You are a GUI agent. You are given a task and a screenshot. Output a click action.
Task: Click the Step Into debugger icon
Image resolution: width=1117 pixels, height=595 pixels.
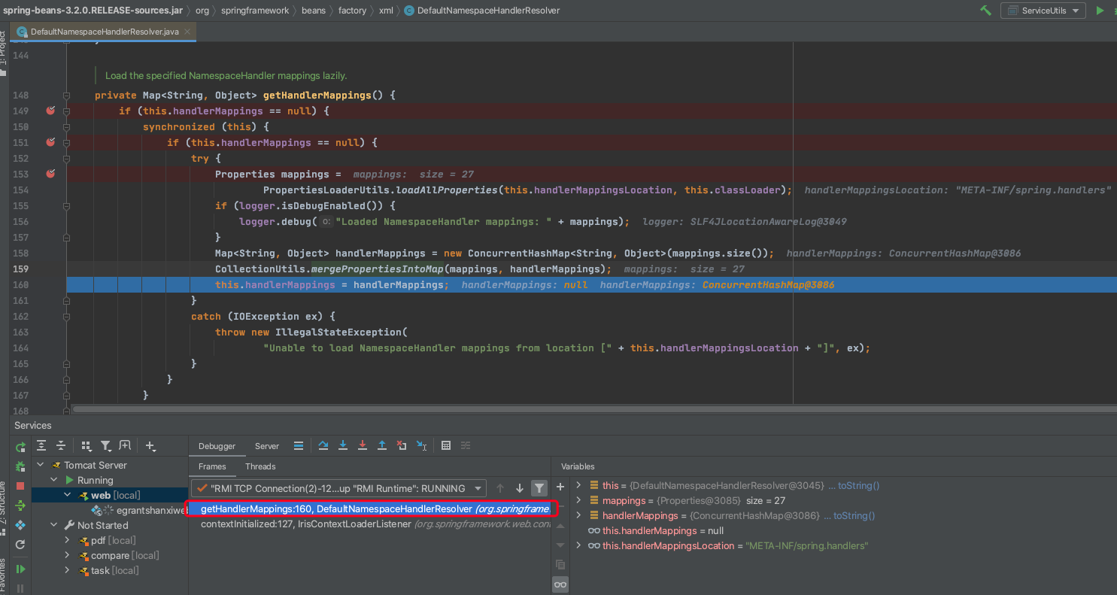tap(343, 446)
